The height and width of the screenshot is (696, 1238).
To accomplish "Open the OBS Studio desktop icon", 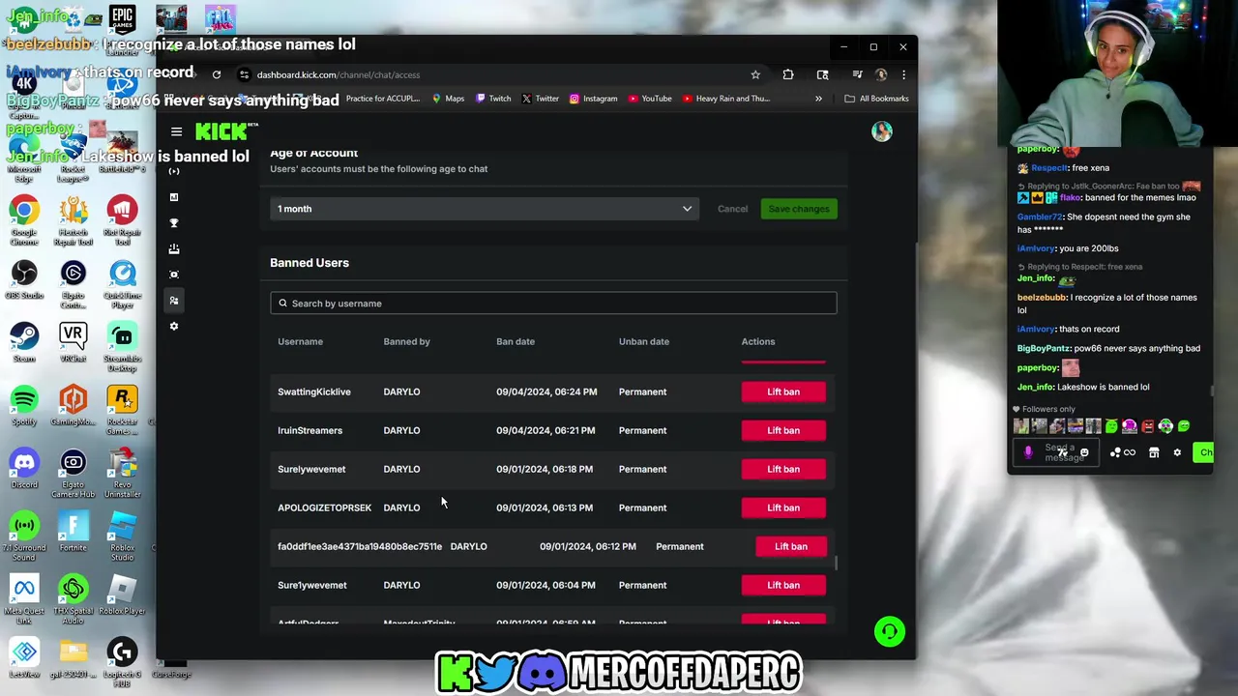I will coord(24,280).
